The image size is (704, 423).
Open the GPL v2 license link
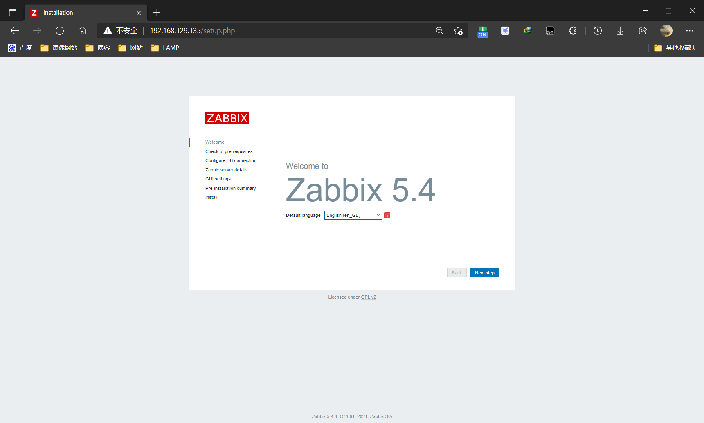point(369,297)
